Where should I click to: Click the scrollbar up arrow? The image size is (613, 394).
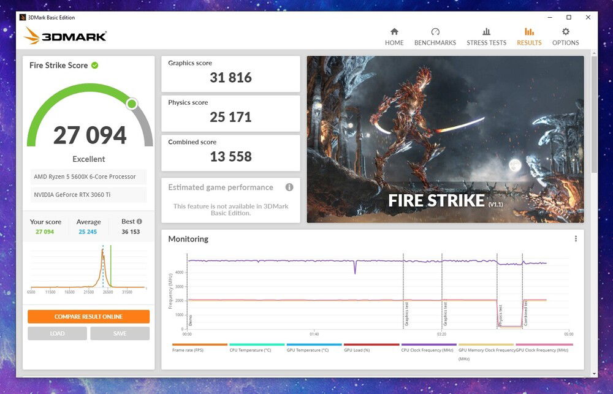[593, 54]
